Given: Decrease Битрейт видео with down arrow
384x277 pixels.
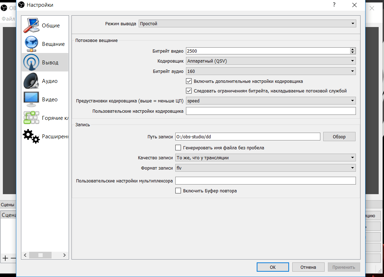Looking at the screenshot, I should point(352,52).
